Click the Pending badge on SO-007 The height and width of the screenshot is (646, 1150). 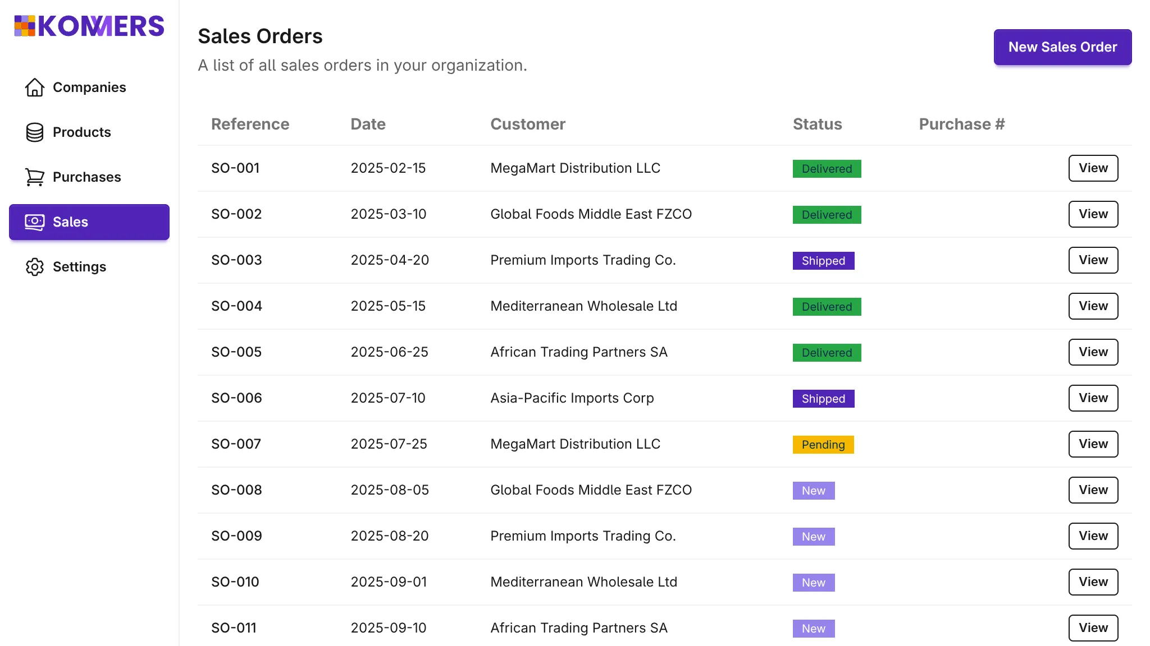click(x=823, y=445)
